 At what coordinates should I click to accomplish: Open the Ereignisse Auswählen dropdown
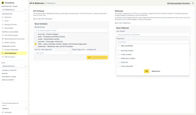pyautogui.click(x=153, y=42)
